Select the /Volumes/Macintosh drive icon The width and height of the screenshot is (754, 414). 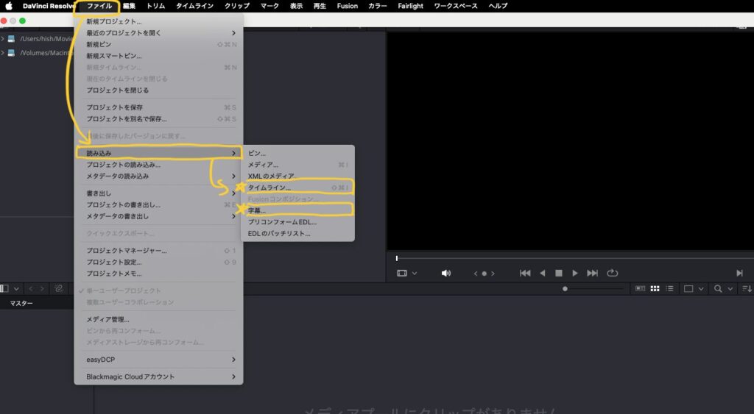click(11, 53)
